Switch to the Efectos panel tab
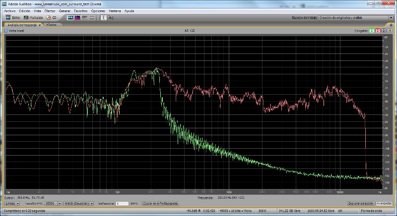The width and height of the screenshot is (397, 216). pyautogui.click(x=52, y=24)
